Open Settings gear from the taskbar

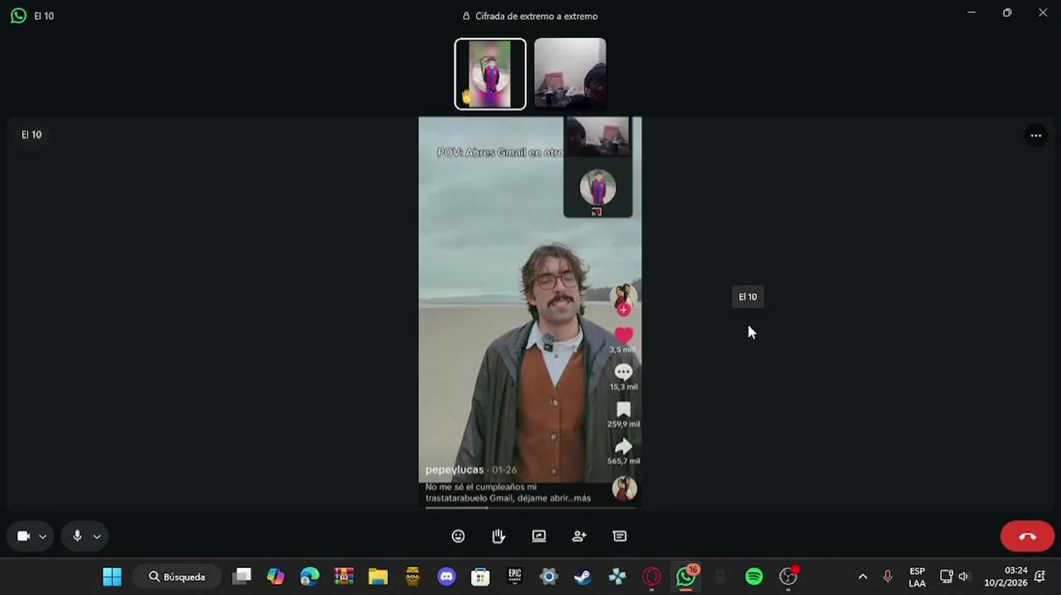[x=549, y=577]
